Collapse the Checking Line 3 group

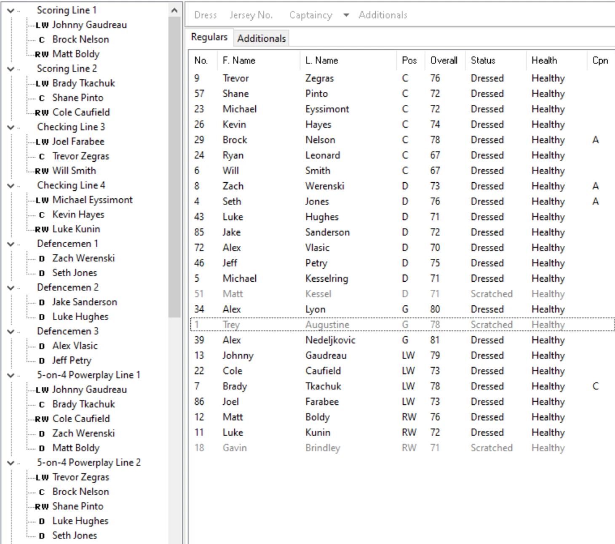[11, 127]
